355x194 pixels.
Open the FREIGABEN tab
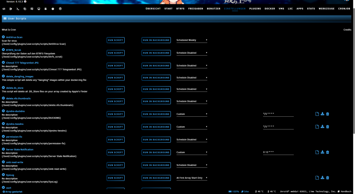tap(196, 9)
